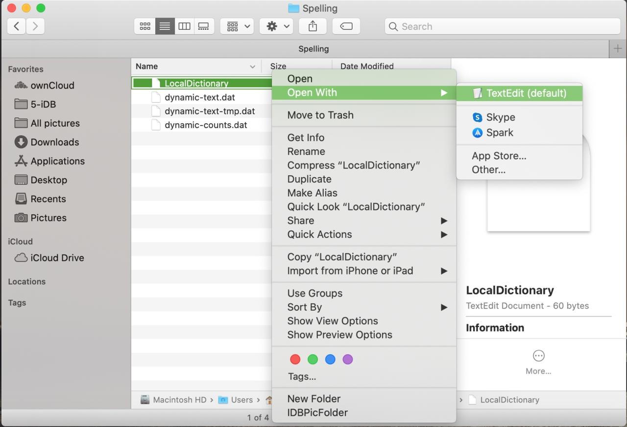Select Move to Trash in context menu
Screen dimensions: 627x427
[x=320, y=115]
